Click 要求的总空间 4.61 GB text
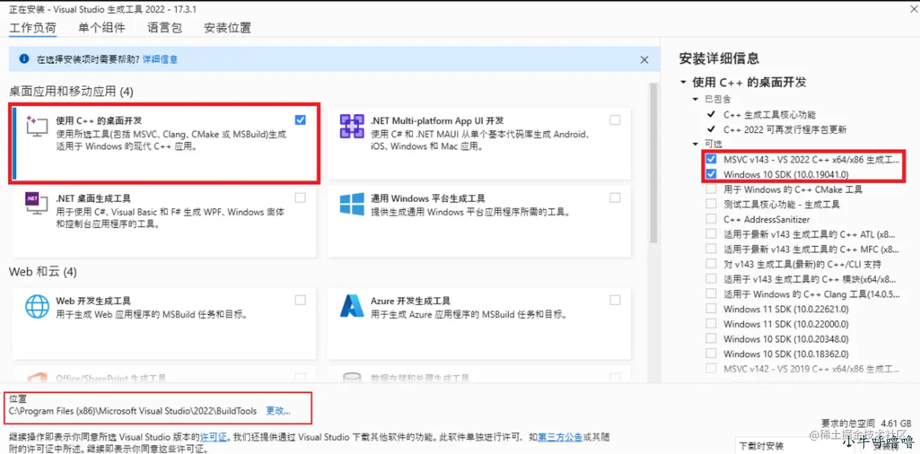Image resolution: width=920 pixels, height=454 pixels. coord(866,423)
